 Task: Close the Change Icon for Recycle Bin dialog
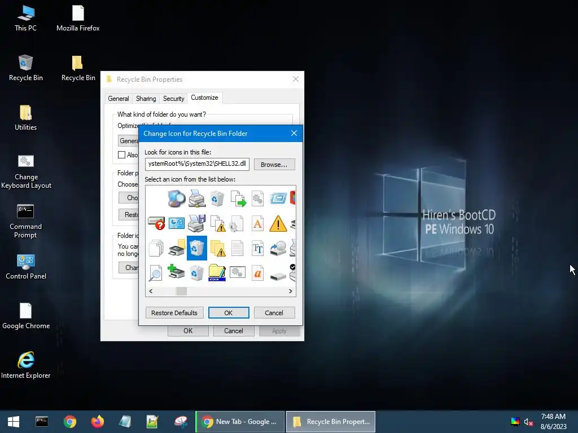coord(294,133)
